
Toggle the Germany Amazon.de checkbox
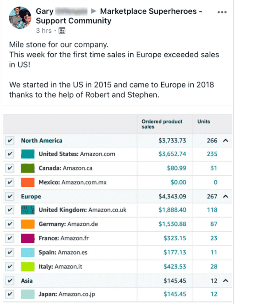point(10,224)
